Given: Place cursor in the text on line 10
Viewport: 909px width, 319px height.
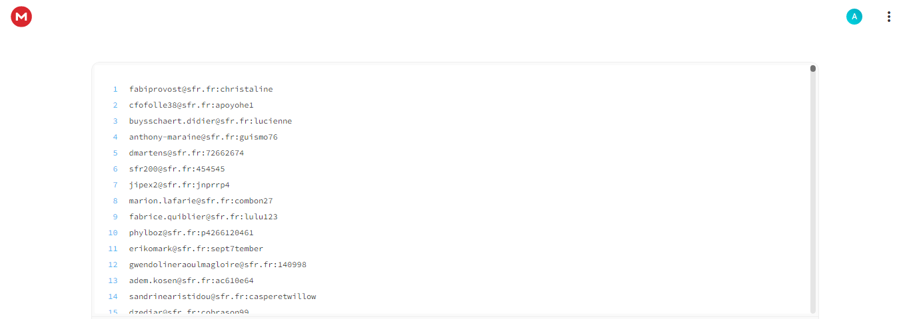Looking at the screenshot, I should point(191,233).
